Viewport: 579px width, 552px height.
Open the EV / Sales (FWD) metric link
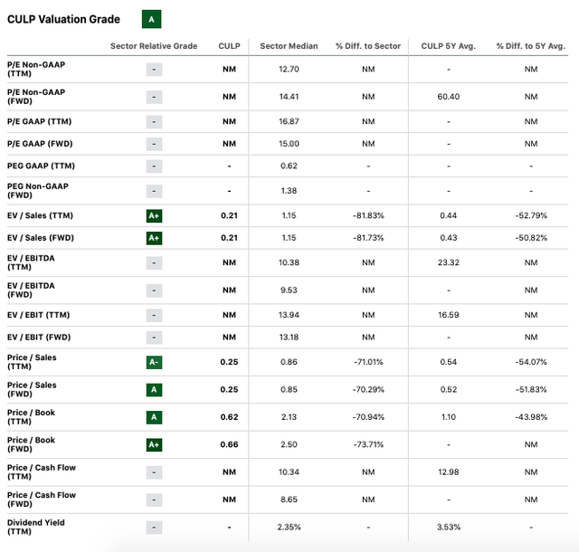click(x=41, y=238)
